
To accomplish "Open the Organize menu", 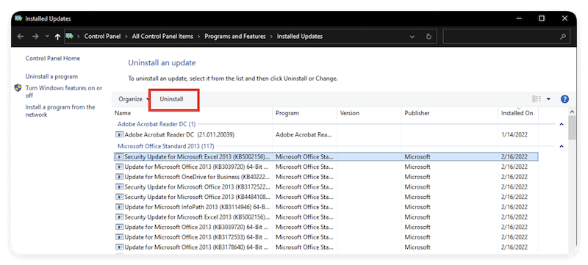I will 134,99.
